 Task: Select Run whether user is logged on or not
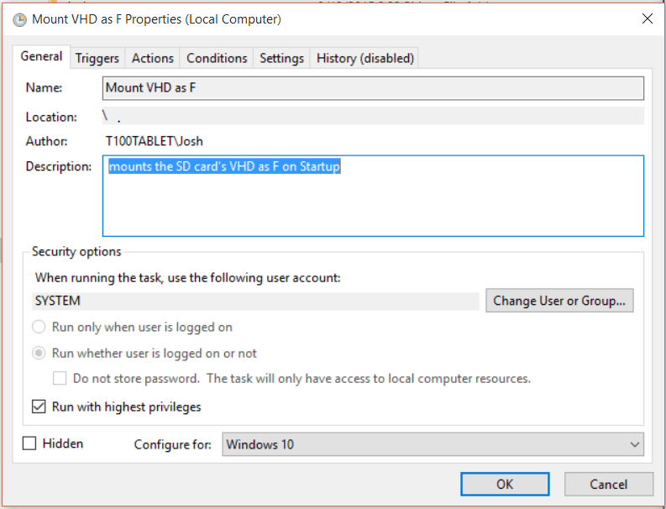click(39, 354)
